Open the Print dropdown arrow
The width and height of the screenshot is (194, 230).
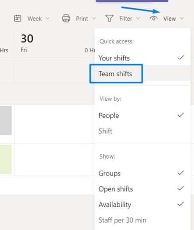click(x=94, y=19)
